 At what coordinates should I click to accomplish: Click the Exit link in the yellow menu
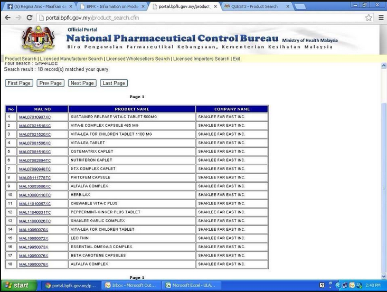click(x=237, y=59)
